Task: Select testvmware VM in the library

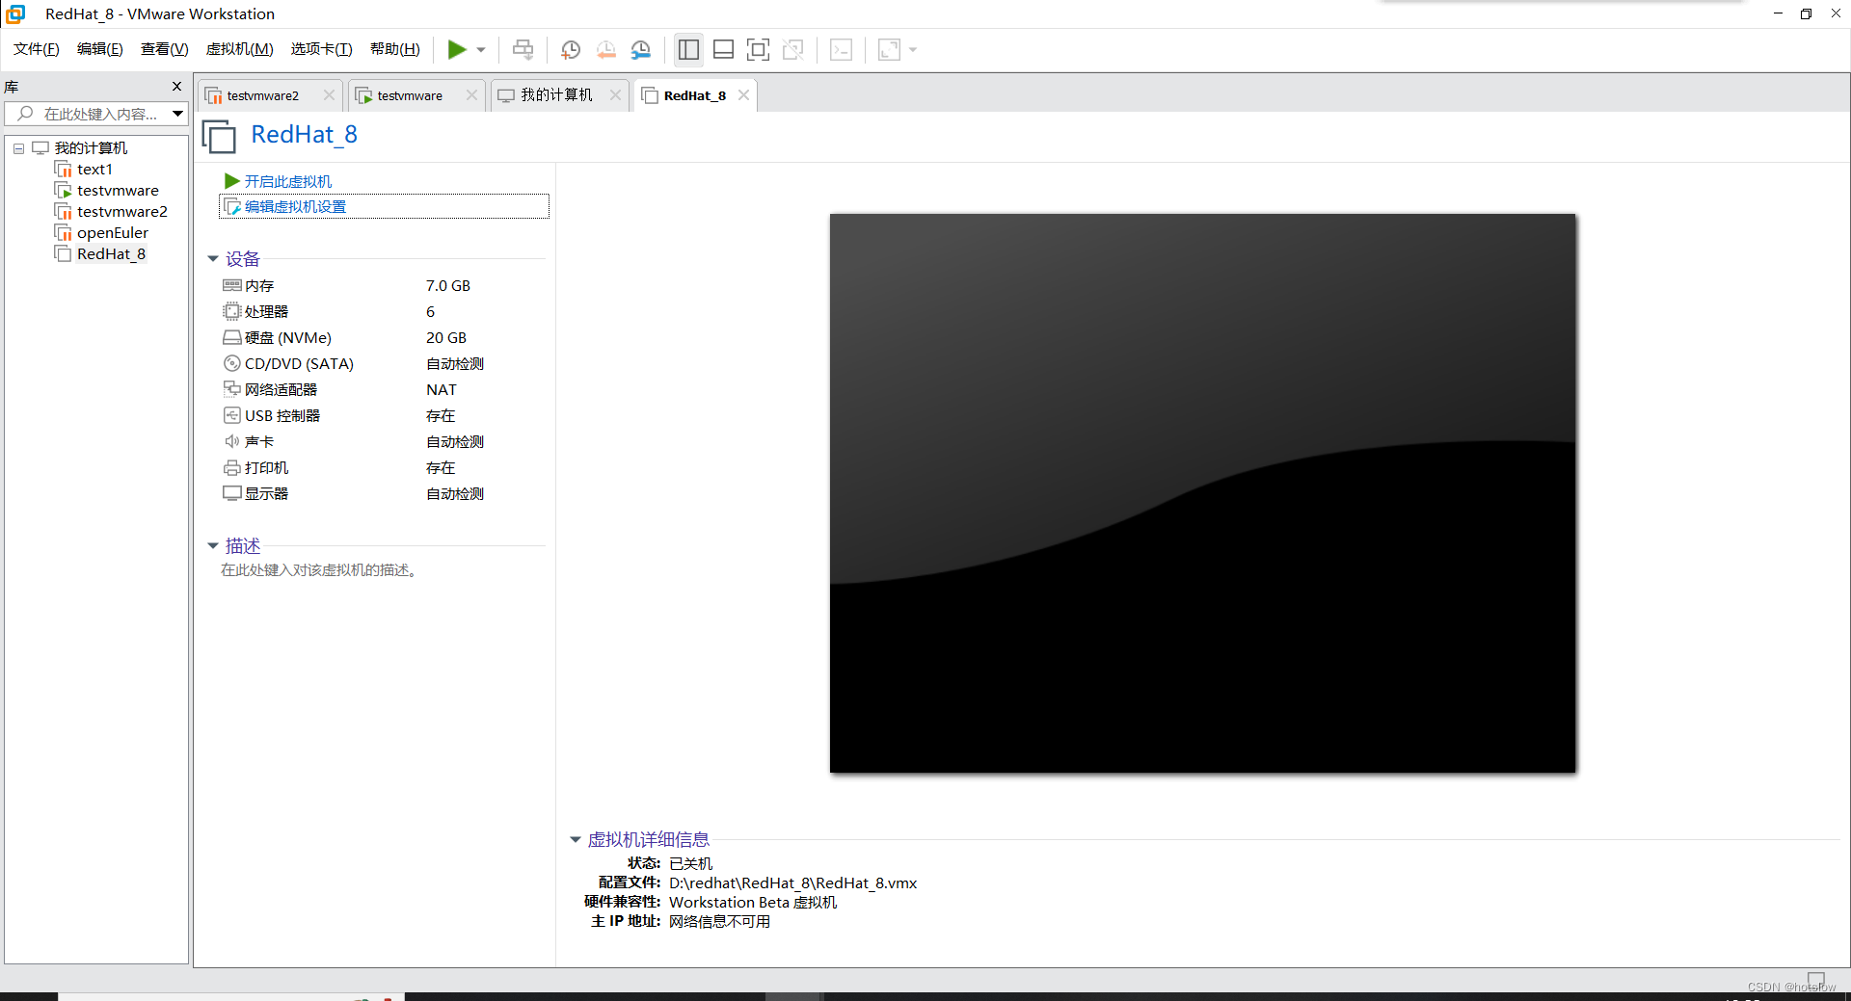Action: pos(118,191)
